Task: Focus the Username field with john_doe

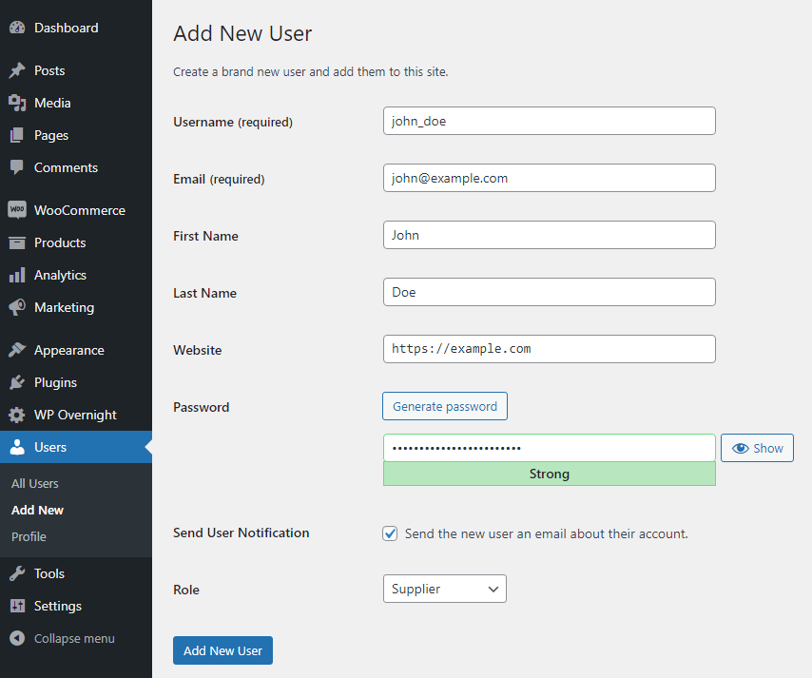Action: coord(550,121)
